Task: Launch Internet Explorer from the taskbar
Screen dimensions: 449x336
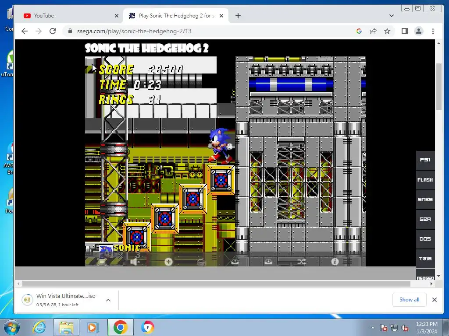Action: pos(39,327)
